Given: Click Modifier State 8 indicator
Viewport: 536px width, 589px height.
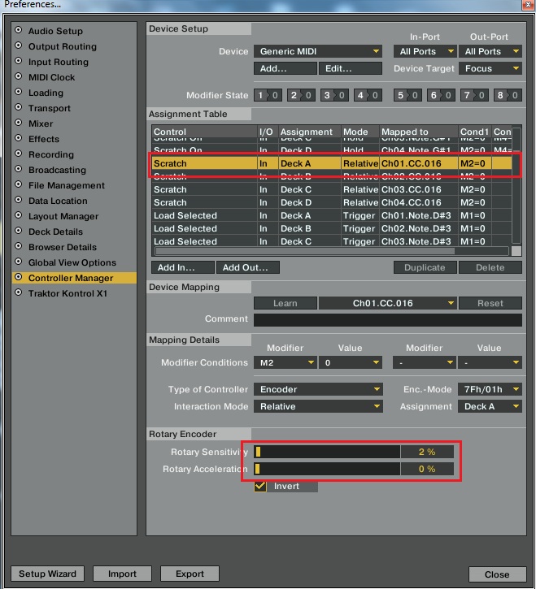Looking at the screenshot, I should pos(508,95).
